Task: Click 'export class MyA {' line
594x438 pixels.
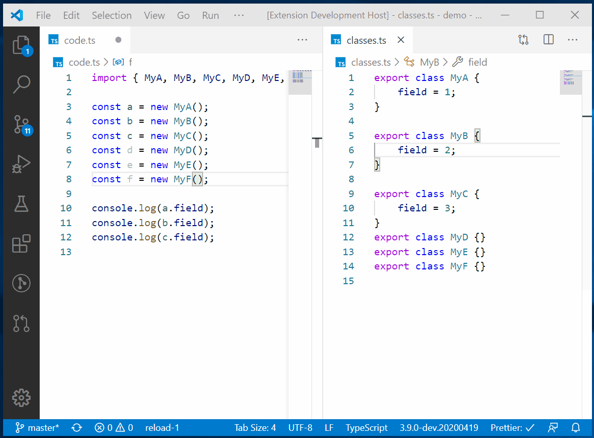Action: (x=427, y=78)
